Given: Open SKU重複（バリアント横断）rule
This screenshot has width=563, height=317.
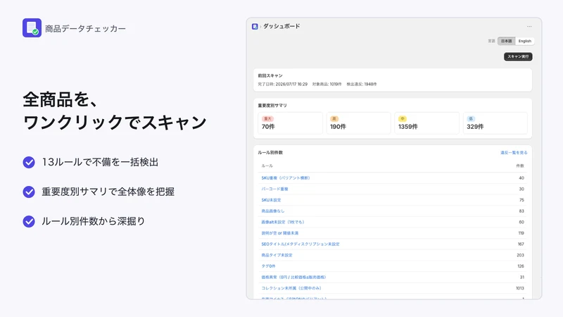Looking at the screenshot, I should click(286, 178).
